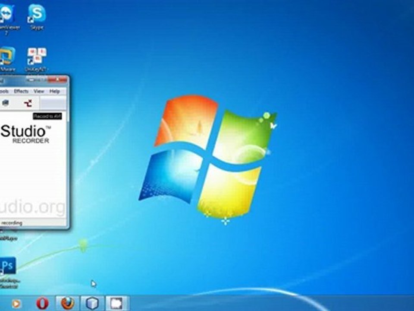Image resolution: width=414 pixels, height=311 pixels.
Task: Click the black 'Record to AVI' label
Action: pyautogui.click(x=47, y=116)
